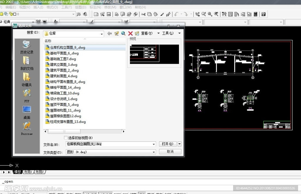
Task: Switch to the 布局1 layout tab
Action: [x=28, y=172]
